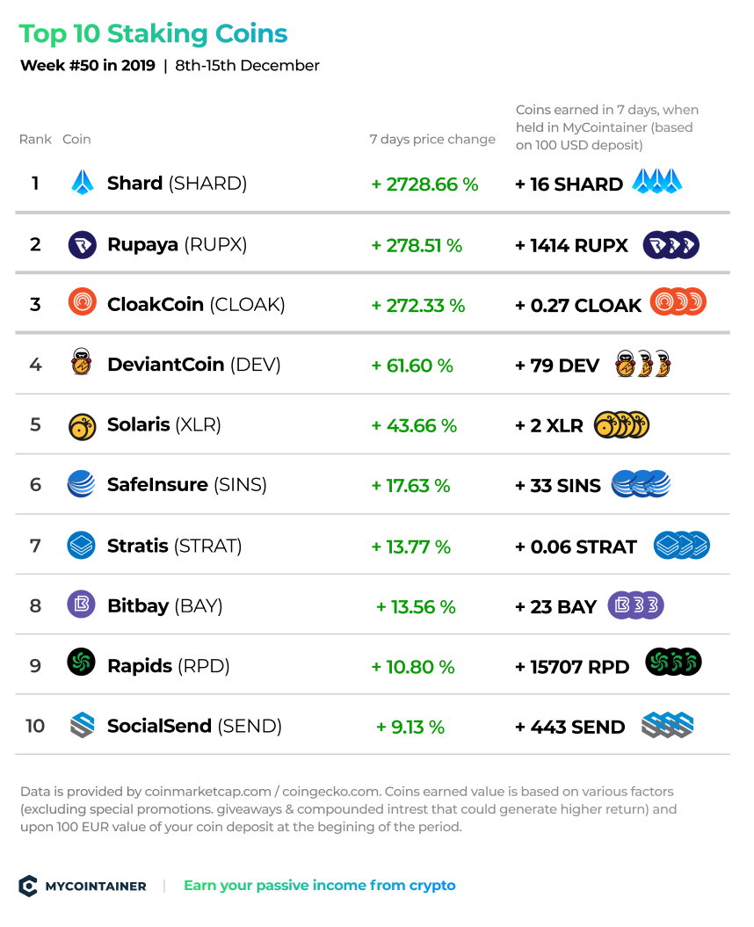Select the SafeInsure blue globe icon
Screen dimensions: 754x927
click(x=82, y=483)
